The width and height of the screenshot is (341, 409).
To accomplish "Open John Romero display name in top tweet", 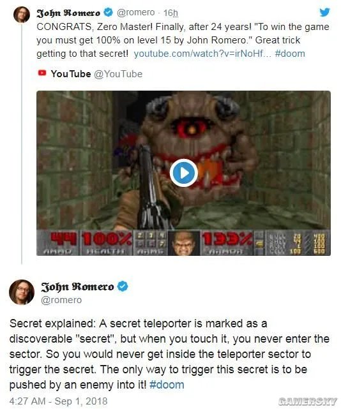I will [x=68, y=13].
